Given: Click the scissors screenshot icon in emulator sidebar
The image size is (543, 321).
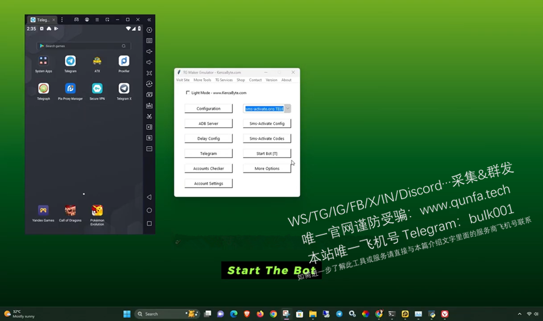Looking at the screenshot, I should [x=149, y=116].
